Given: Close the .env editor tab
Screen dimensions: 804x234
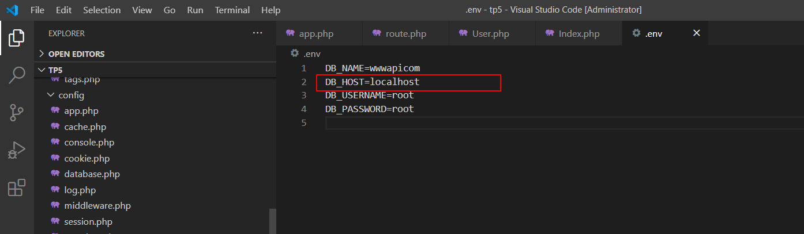Looking at the screenshot, I should coord(696,33).
